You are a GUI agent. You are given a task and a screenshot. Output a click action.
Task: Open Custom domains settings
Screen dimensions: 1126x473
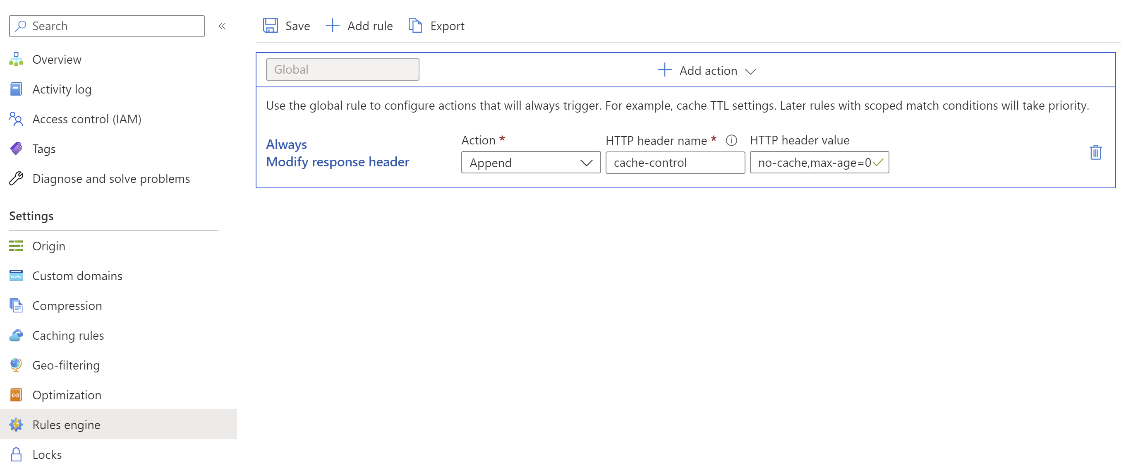pos(77,276)
